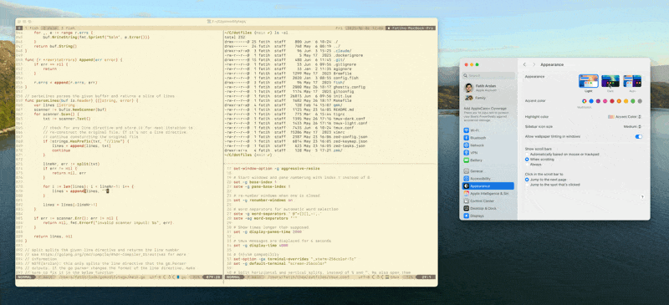669x305 pixels.
Task: Select Dark appearance thumbnail
Action: (x=610, y=81)
